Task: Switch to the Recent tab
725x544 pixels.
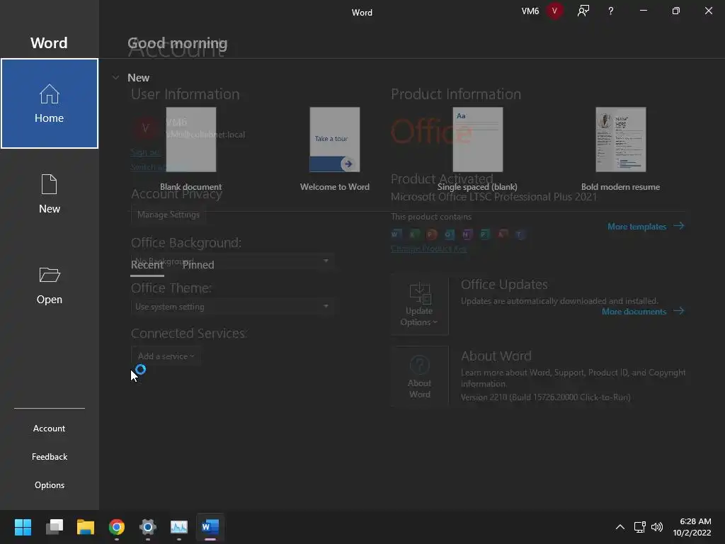Action: tap(147, 265)
